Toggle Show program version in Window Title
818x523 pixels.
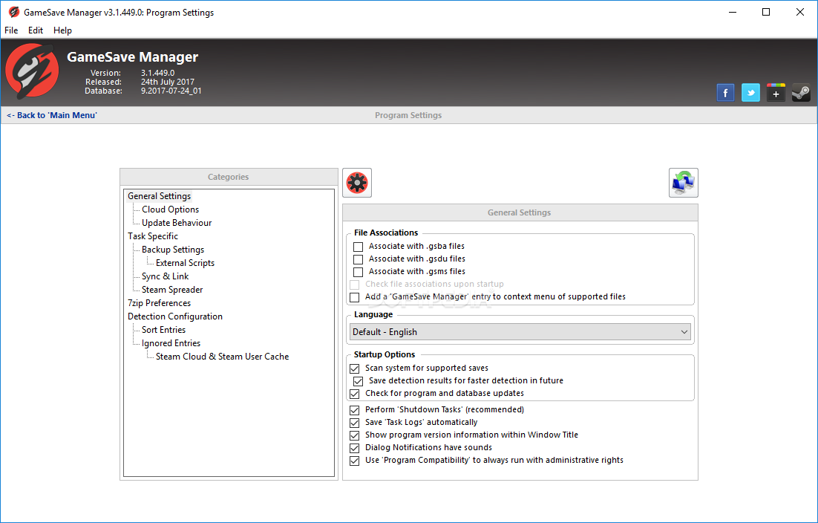tap(355, 435)
